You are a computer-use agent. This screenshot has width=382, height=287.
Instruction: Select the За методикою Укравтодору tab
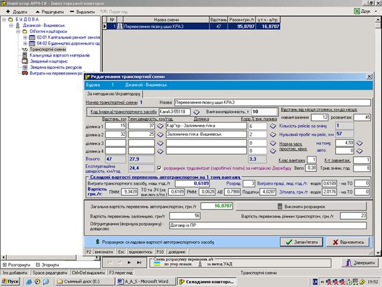tap(114, 93)
